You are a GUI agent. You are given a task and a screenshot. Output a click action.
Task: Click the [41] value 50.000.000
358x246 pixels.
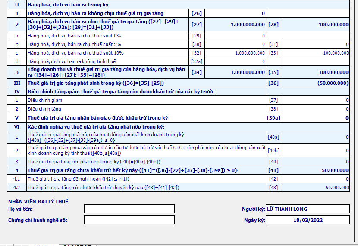315,170
